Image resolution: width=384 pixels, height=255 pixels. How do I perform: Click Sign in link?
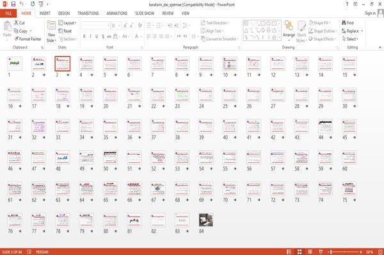[371, 13]
